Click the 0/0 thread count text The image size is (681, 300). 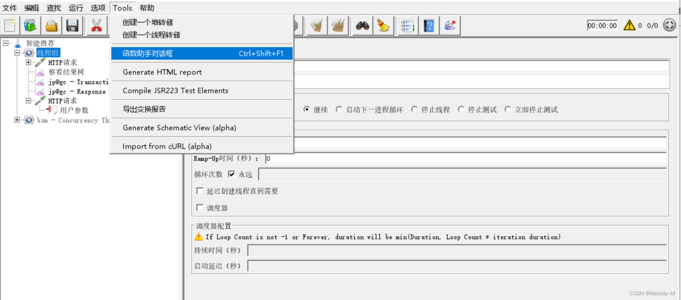pyautogui.click(x=652, y=26)
